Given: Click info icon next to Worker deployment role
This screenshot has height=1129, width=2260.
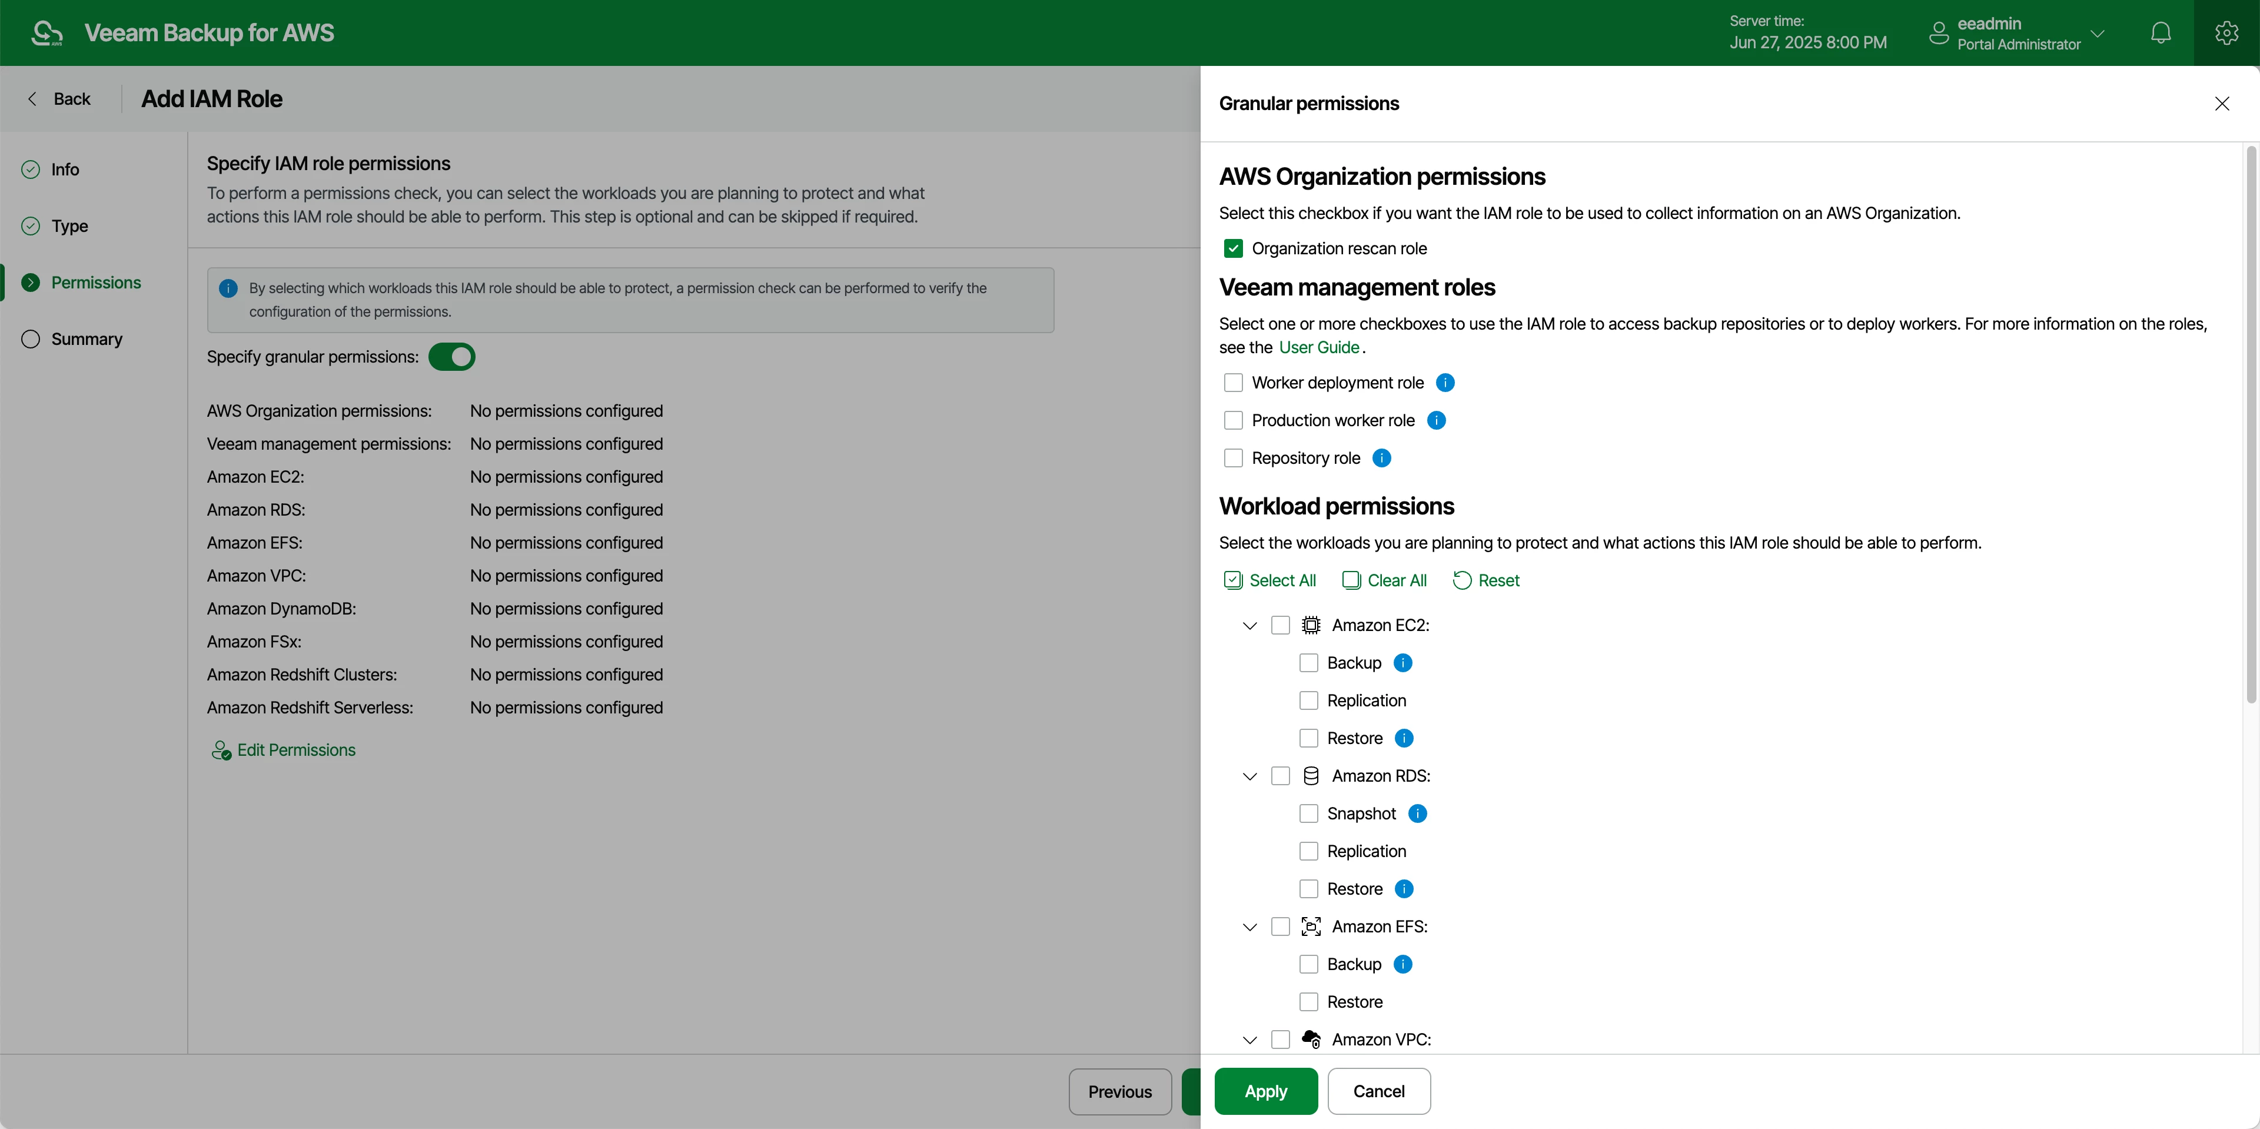Looking at the screenshot, I should pos(1445,383).
